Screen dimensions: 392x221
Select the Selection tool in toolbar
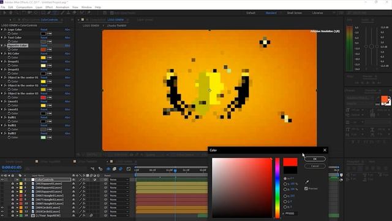5,13
